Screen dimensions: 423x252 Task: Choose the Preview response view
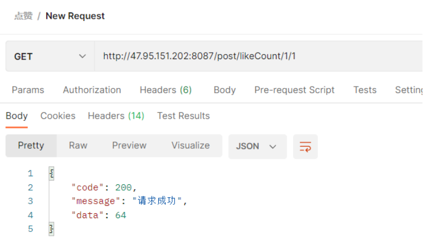tap(129, 146)
